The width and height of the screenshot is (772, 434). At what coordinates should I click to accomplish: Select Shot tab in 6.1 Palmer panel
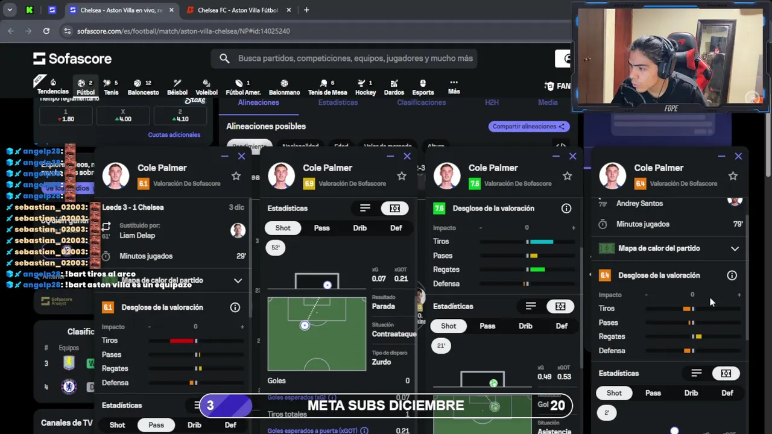point(117,425)
